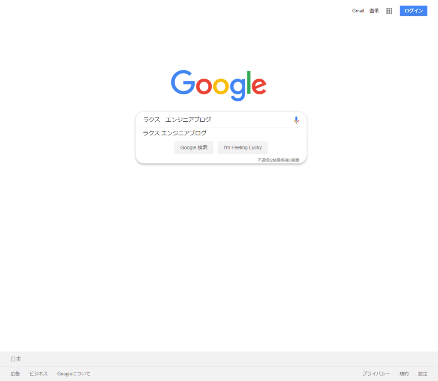Open the Google apps grid icon
This screenshot has height=381, width=438.
pyautogui.click(x=389, y=11)
